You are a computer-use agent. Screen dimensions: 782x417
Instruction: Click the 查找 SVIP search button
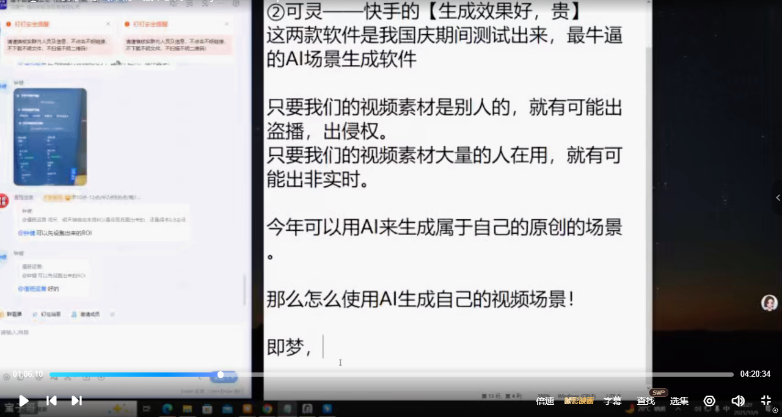pyautogui.click(x=646, y=401)
